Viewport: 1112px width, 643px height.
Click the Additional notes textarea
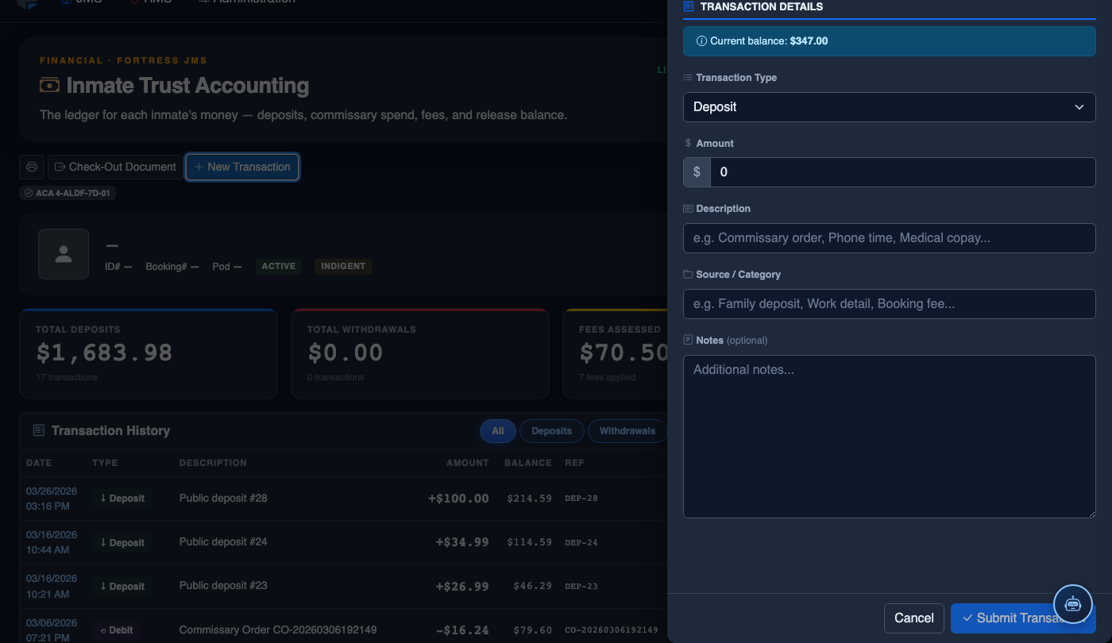[890, 437]
